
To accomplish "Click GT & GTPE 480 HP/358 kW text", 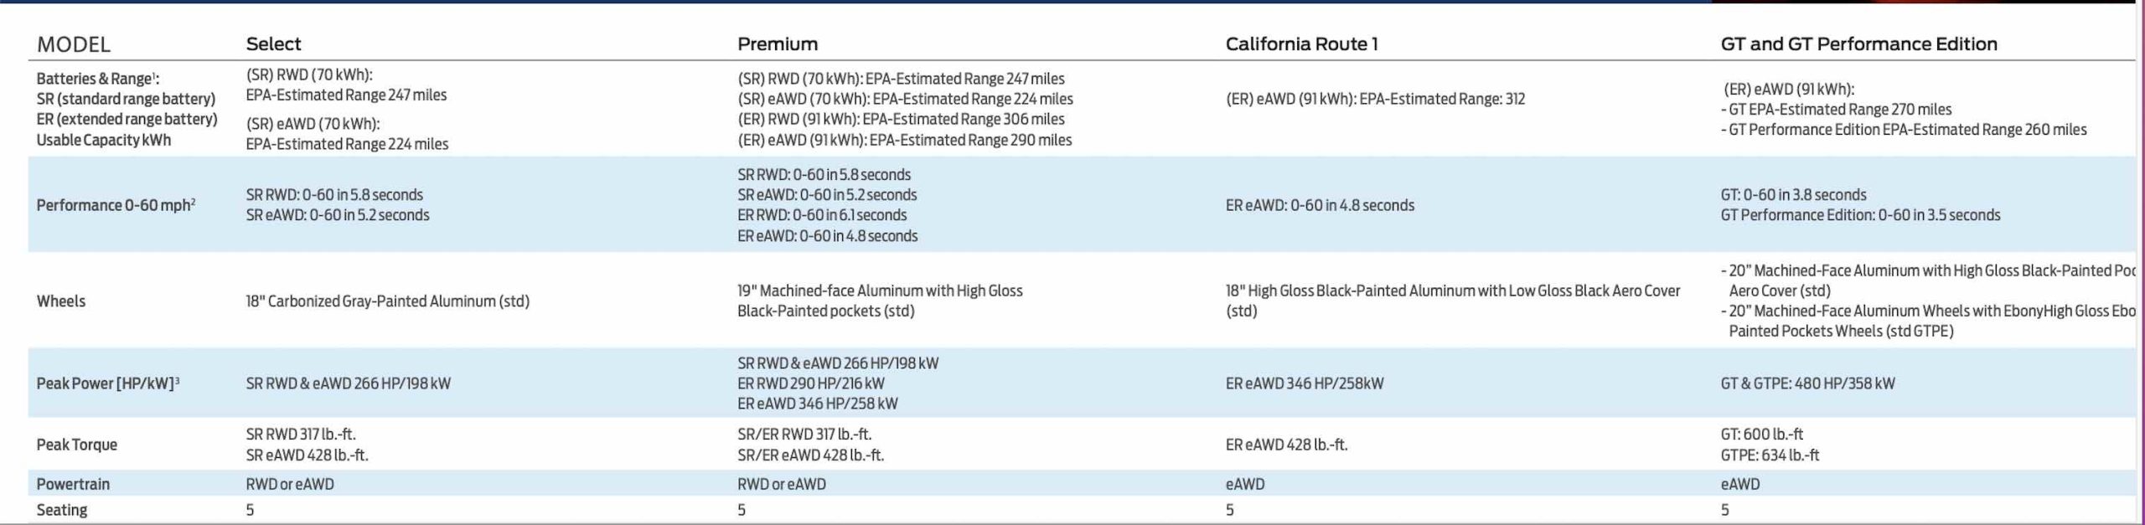I will click(1806, 383).
